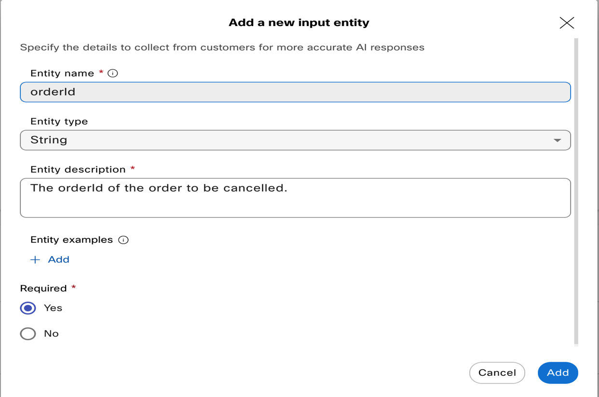The height and width of the screenshot is (397, 599).
Task: Click the "Add a new input entity" title
Action: pyautogui.click(x=299, y=23)
